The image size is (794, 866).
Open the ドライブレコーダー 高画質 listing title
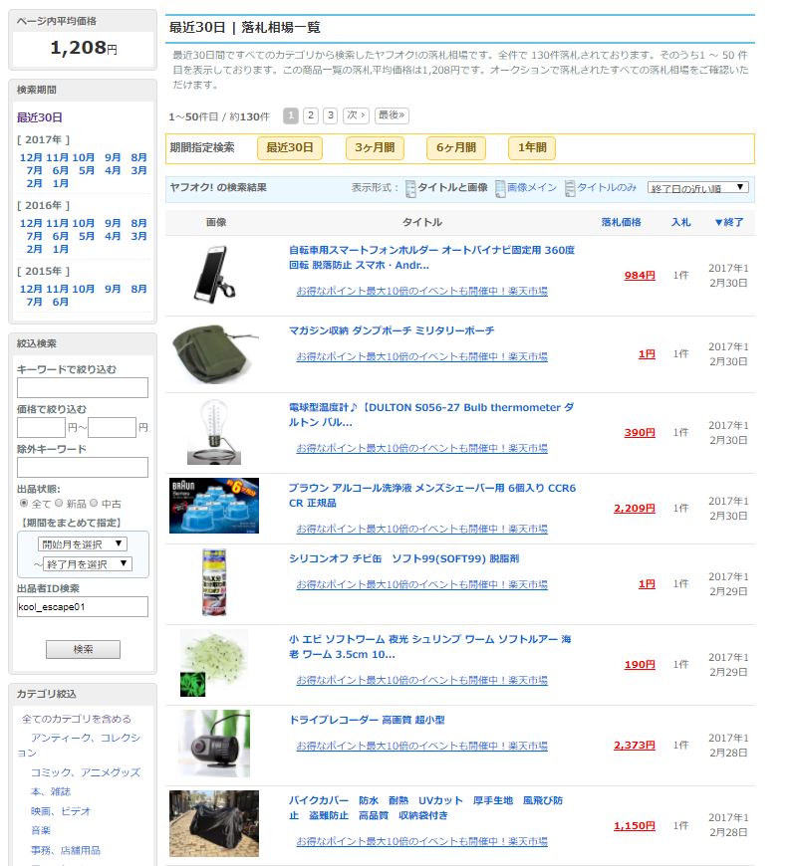[367, 720]
